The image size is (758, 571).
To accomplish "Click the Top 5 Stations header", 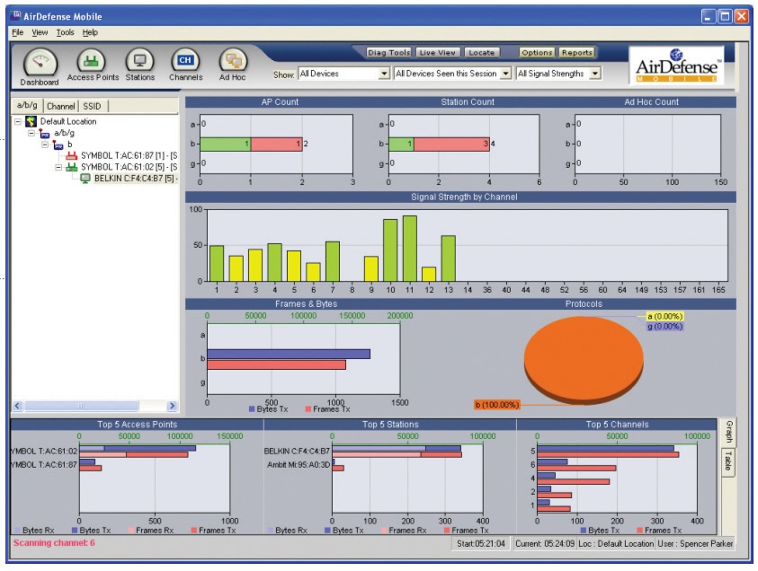I will tap(390, 425).
